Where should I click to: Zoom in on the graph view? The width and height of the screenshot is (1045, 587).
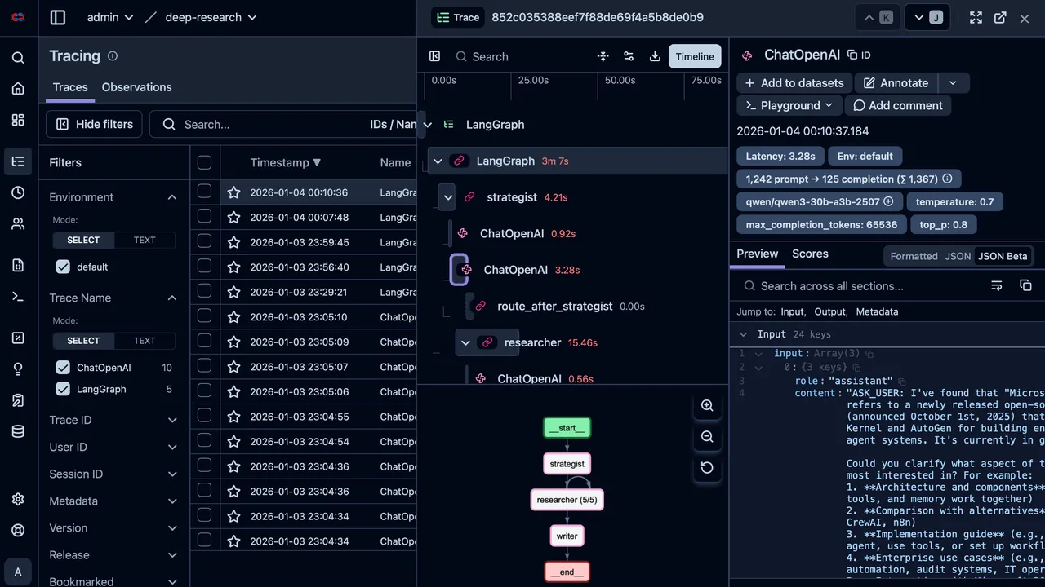pos(707,406)
